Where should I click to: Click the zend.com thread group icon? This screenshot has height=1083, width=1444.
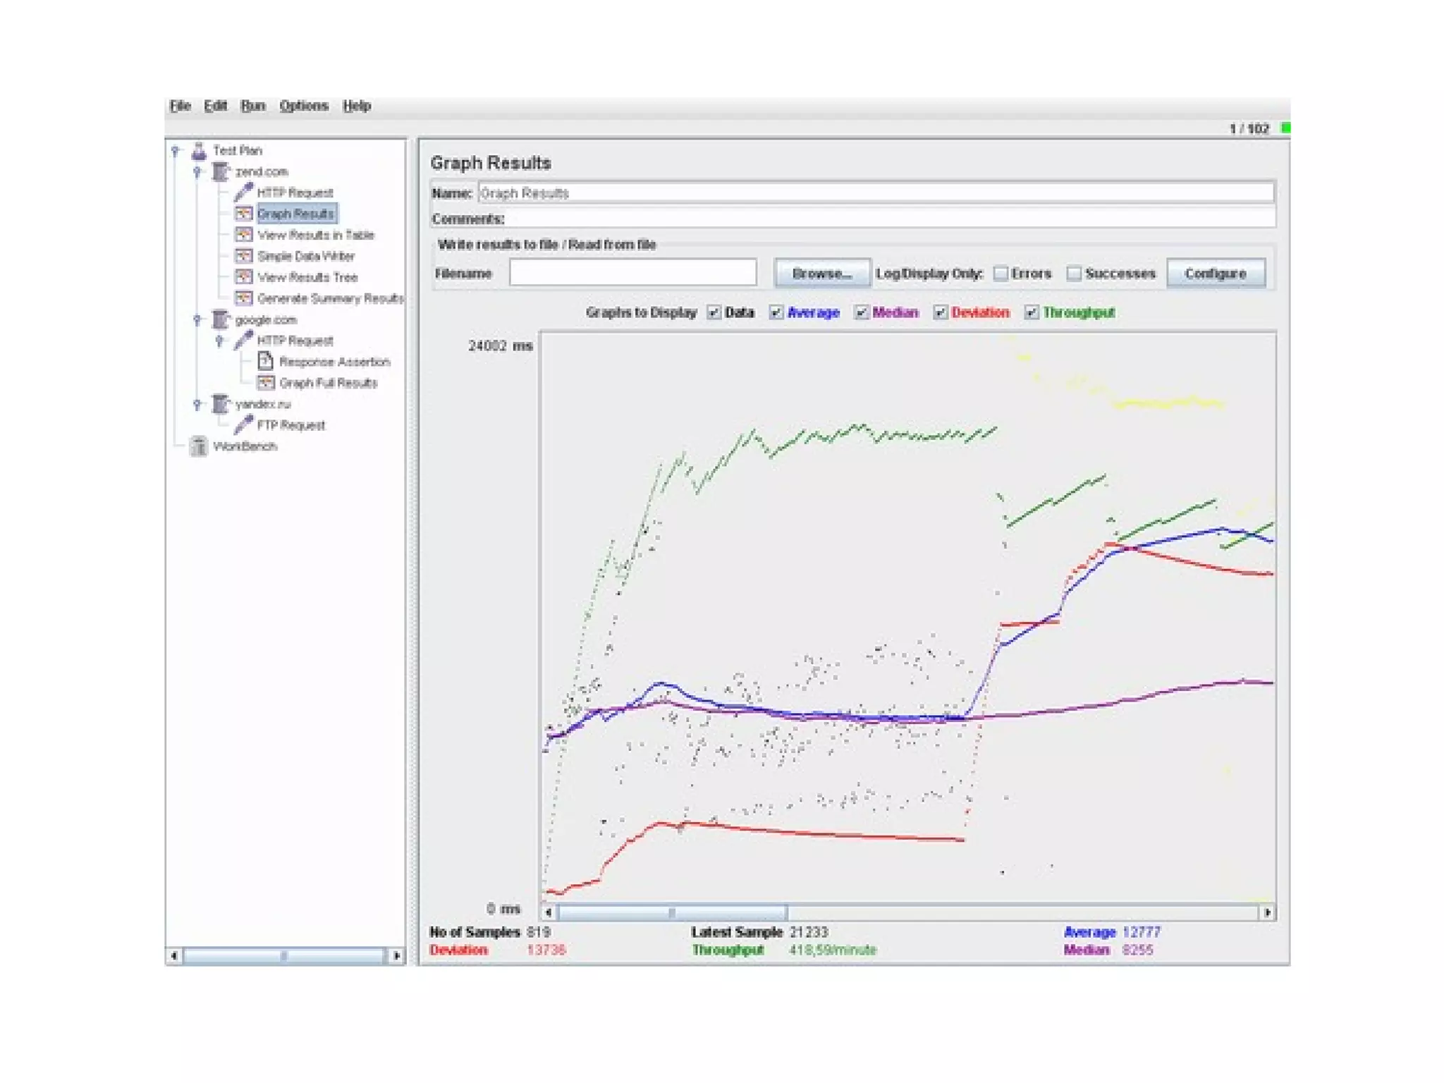[x=221, y=171]
